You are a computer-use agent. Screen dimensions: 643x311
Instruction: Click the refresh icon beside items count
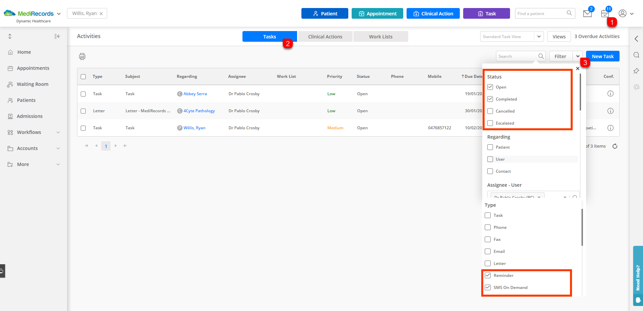[x=615, y=146]
